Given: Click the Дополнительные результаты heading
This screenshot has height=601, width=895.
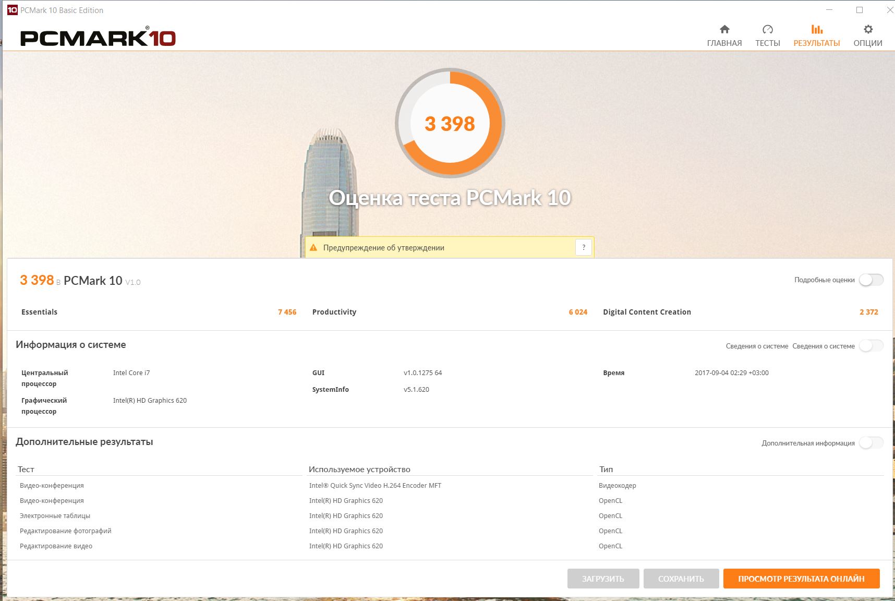Looking at the screenshot, I should tap(84, 442).
